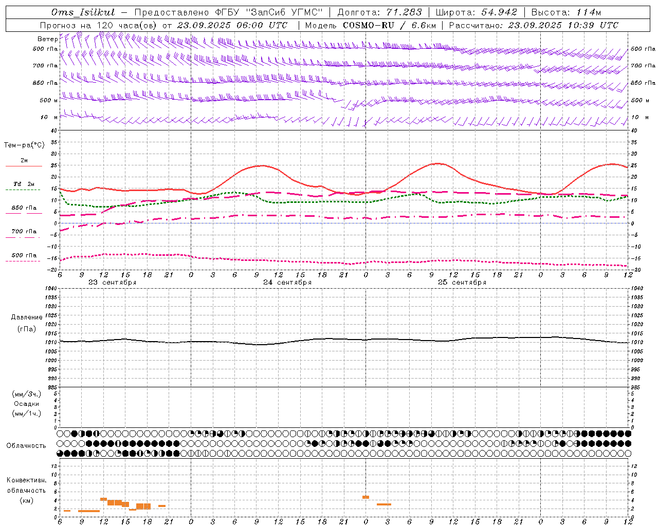Click the 'Предоставлено ФГБУ "ЗапСиб УГМС"' provider text
This screenshot has width=658, height=526.
tap(228, 12)
